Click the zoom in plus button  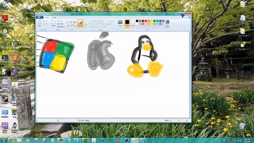pos(187,120)
